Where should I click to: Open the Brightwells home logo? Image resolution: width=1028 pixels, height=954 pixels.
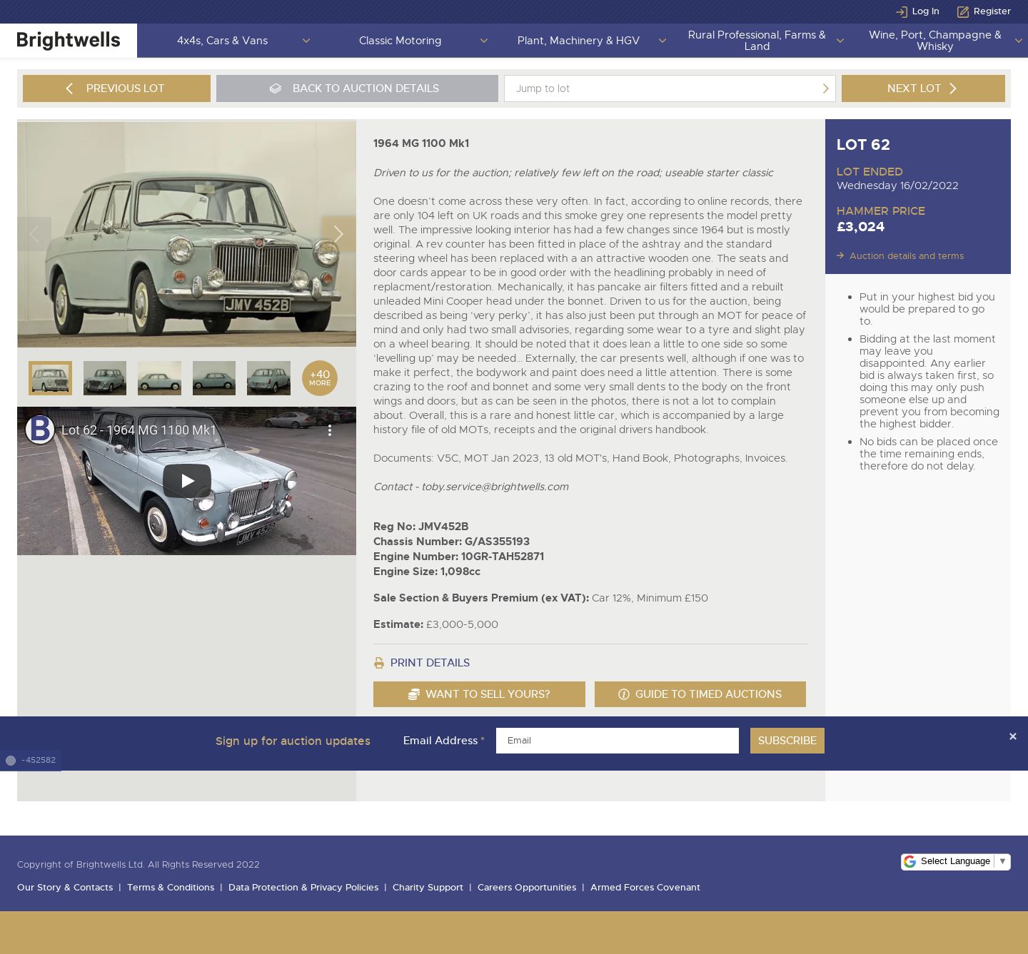tap(69, 41)
